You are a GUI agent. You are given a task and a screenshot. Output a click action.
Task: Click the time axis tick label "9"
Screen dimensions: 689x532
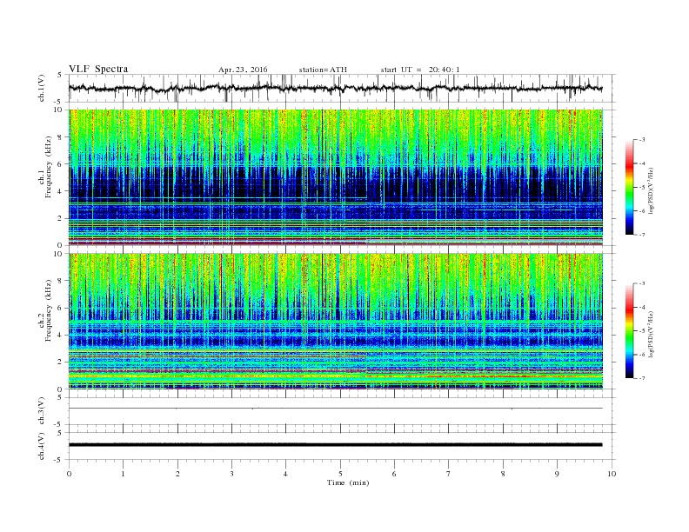pyautogui.click(x=557, y=474)
